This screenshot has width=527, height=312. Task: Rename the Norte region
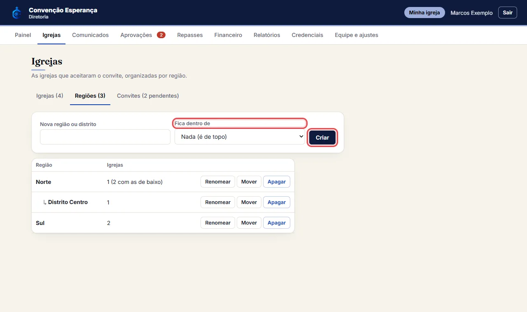point(218,182)
